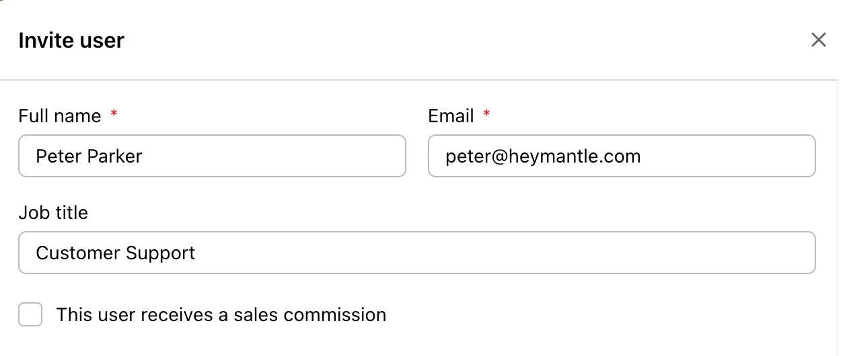Close the Invite user dialog
The image size is (847, 356).
[x=818, y=40]
